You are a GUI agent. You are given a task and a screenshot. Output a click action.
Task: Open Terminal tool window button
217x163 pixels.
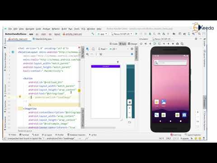click(x=24, y=135)
